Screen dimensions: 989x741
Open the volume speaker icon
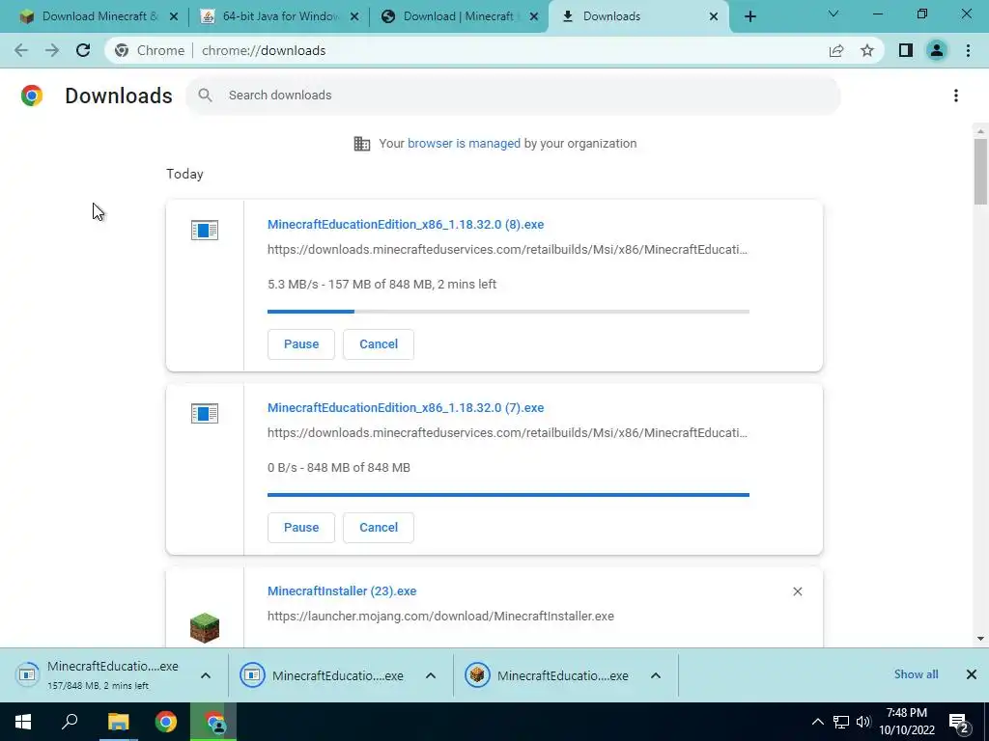click(863, 722)
